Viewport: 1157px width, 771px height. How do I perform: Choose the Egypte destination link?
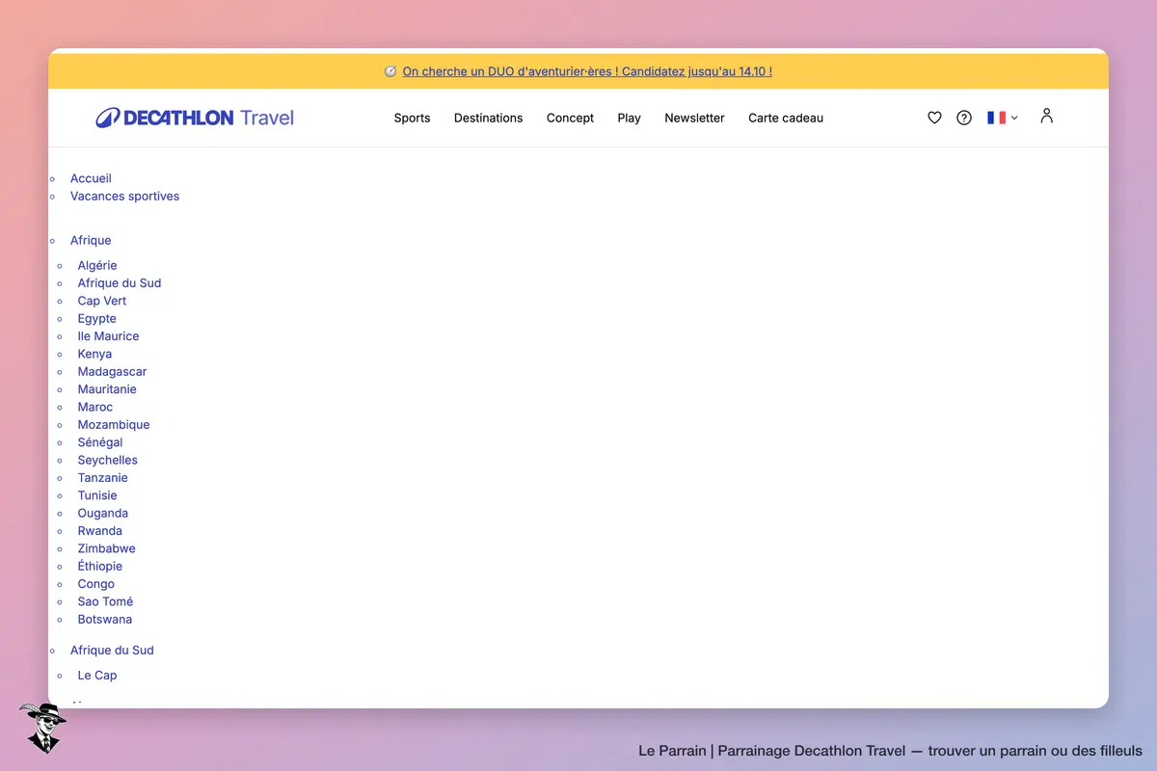click(x=97, y=319)
